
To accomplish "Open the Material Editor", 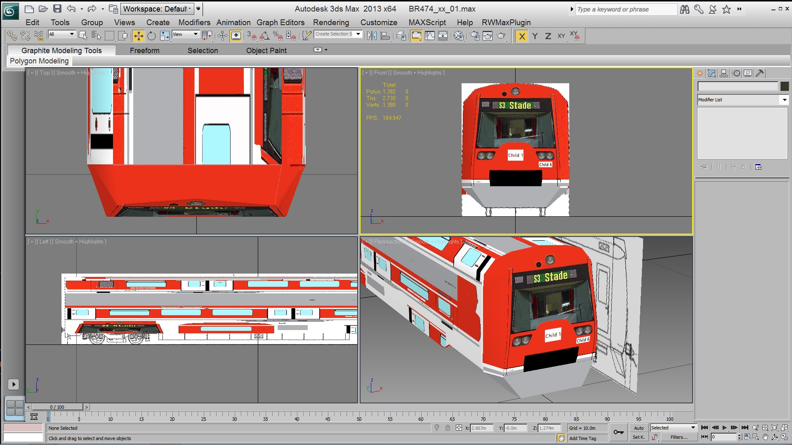I will [x=459, y=36].
